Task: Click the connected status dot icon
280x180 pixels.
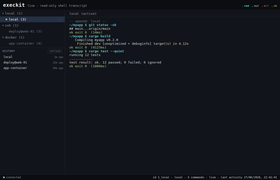Action: [4, 177]
